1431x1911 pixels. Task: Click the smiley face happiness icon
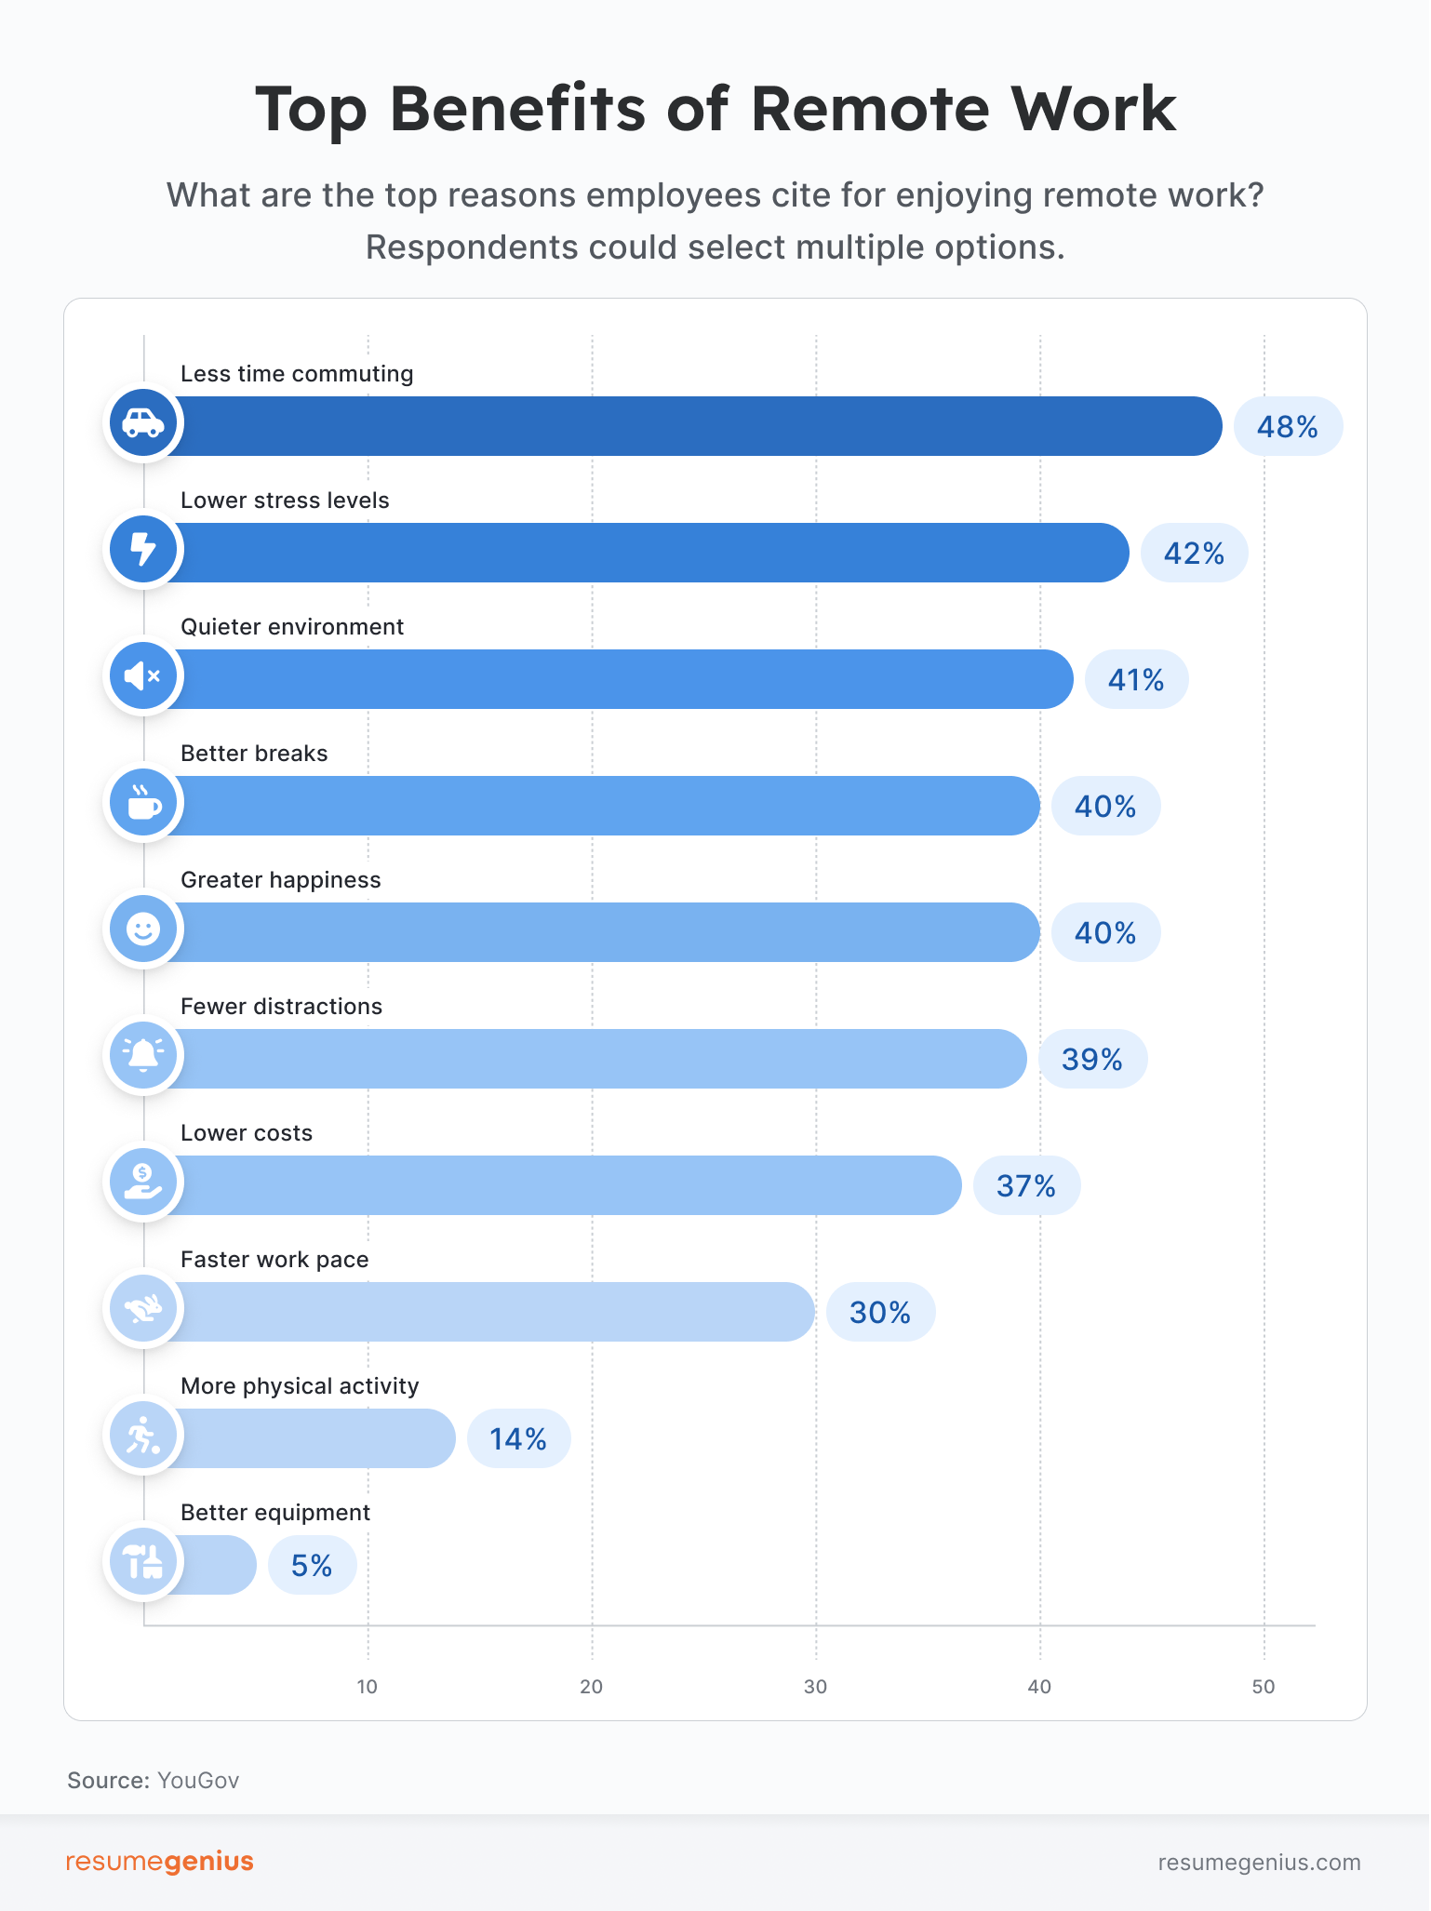[x=143, y=929]
